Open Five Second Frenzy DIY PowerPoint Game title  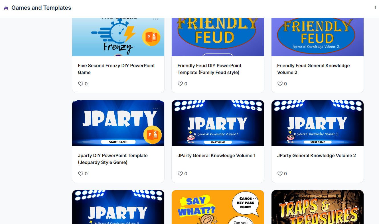coord(116,69)
